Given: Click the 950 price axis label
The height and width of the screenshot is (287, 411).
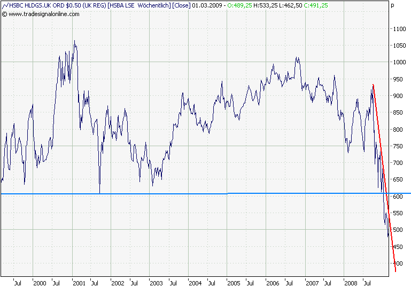Looking at the screenshot, I should pos(398,79).
